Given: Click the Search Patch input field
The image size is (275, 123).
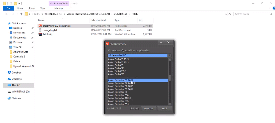Looking at the screenshot, I should tap(252, 14).
